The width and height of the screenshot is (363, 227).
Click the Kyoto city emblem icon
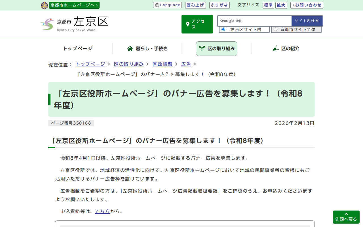pyautogui.click(x=44, y=5)
